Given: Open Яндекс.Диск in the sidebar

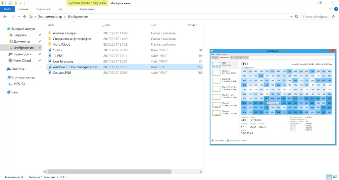Looking at the screenshot, I should click(x=22, y=54).
